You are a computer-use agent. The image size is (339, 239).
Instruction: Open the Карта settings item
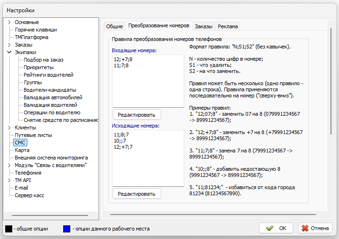[x=22, y=150]
